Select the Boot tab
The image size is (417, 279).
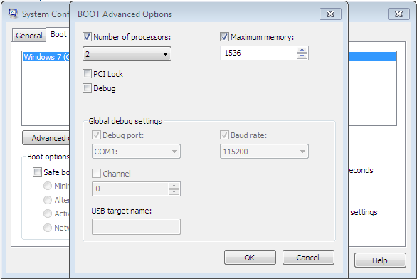[x=58, y=34]
